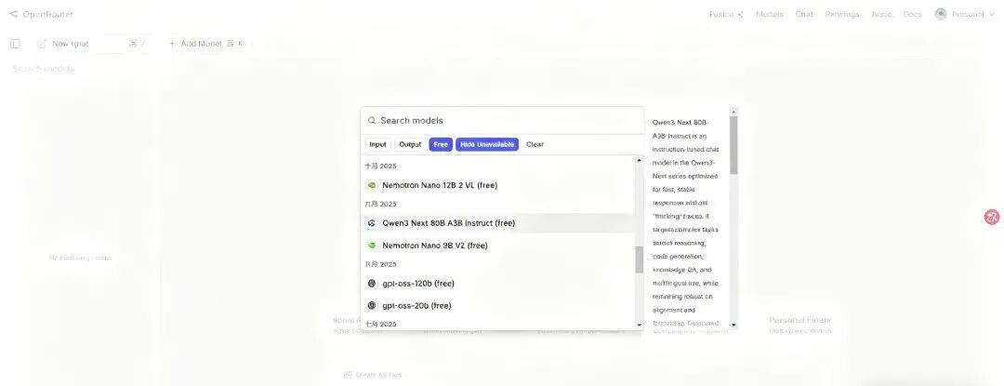This screenshot has width=1004, height=386.
Task: Toggle the Input modality filter
Action: click(377, 145)
